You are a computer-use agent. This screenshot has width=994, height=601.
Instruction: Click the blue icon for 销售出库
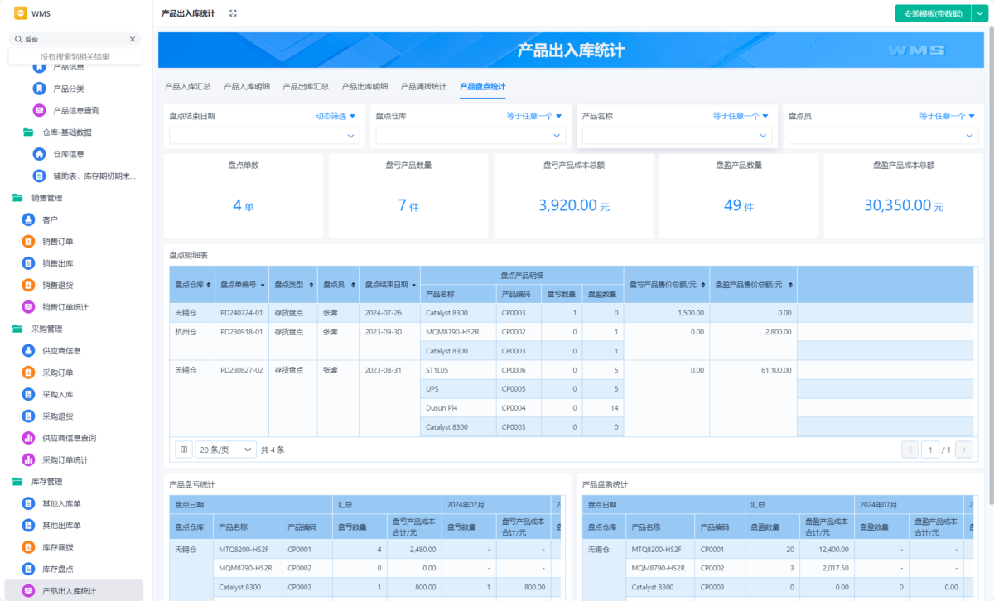(x=28, y=263)
